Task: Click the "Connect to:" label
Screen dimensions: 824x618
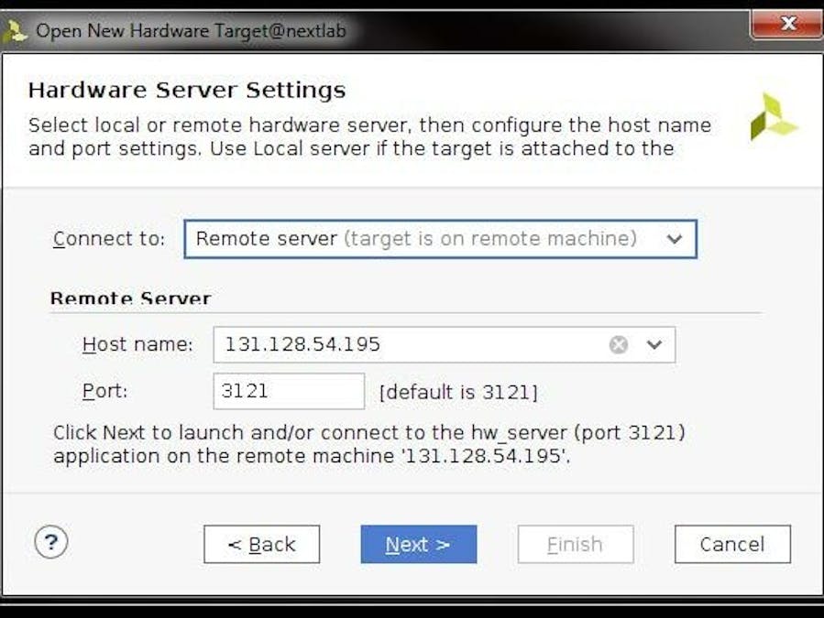Action: pyautogui.click(x=109, y=239)
